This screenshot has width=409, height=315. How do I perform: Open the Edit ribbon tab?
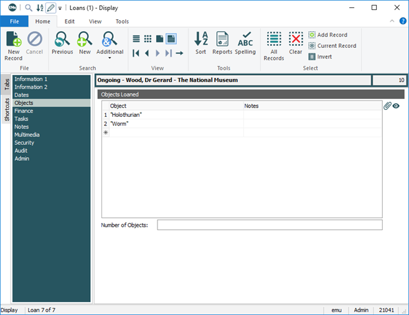[70, 21]
